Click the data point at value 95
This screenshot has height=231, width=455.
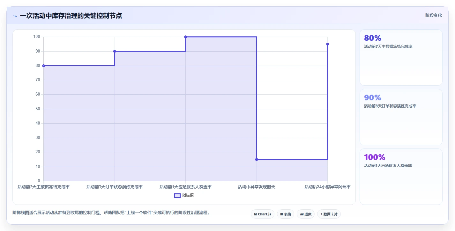pos(328,44)
